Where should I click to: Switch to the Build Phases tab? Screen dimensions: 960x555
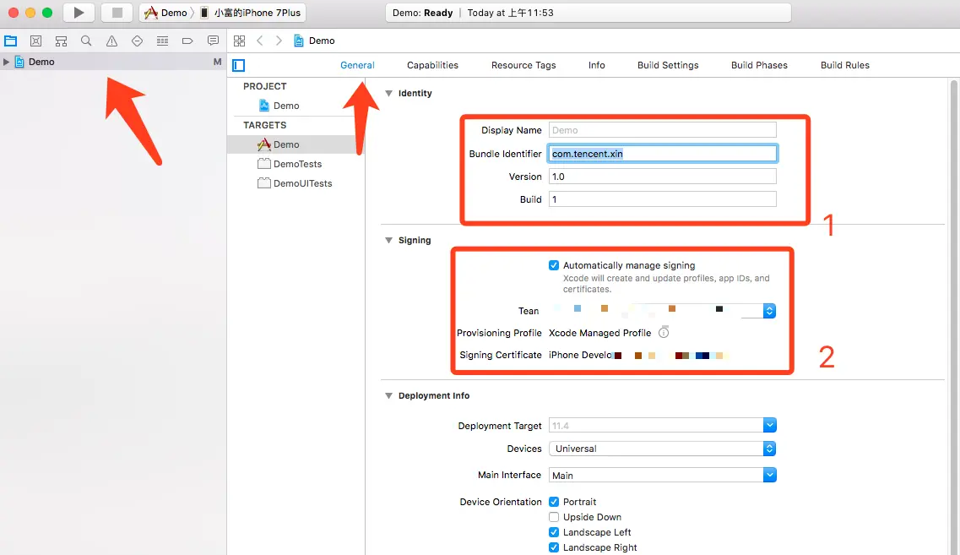(759, 65)
